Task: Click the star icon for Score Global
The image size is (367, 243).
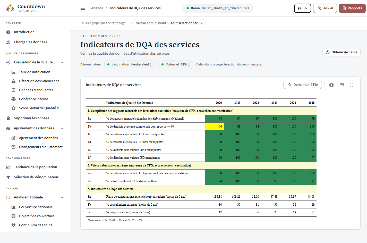Action: (x=13, y=108)
